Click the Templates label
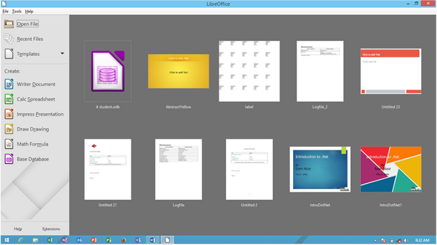The width and height of the screenshot is (437, 245). (28, 54)
